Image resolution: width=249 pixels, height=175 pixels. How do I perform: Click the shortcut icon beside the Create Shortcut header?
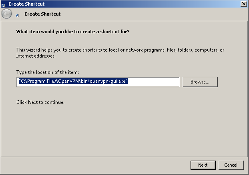tap(17, 15)
